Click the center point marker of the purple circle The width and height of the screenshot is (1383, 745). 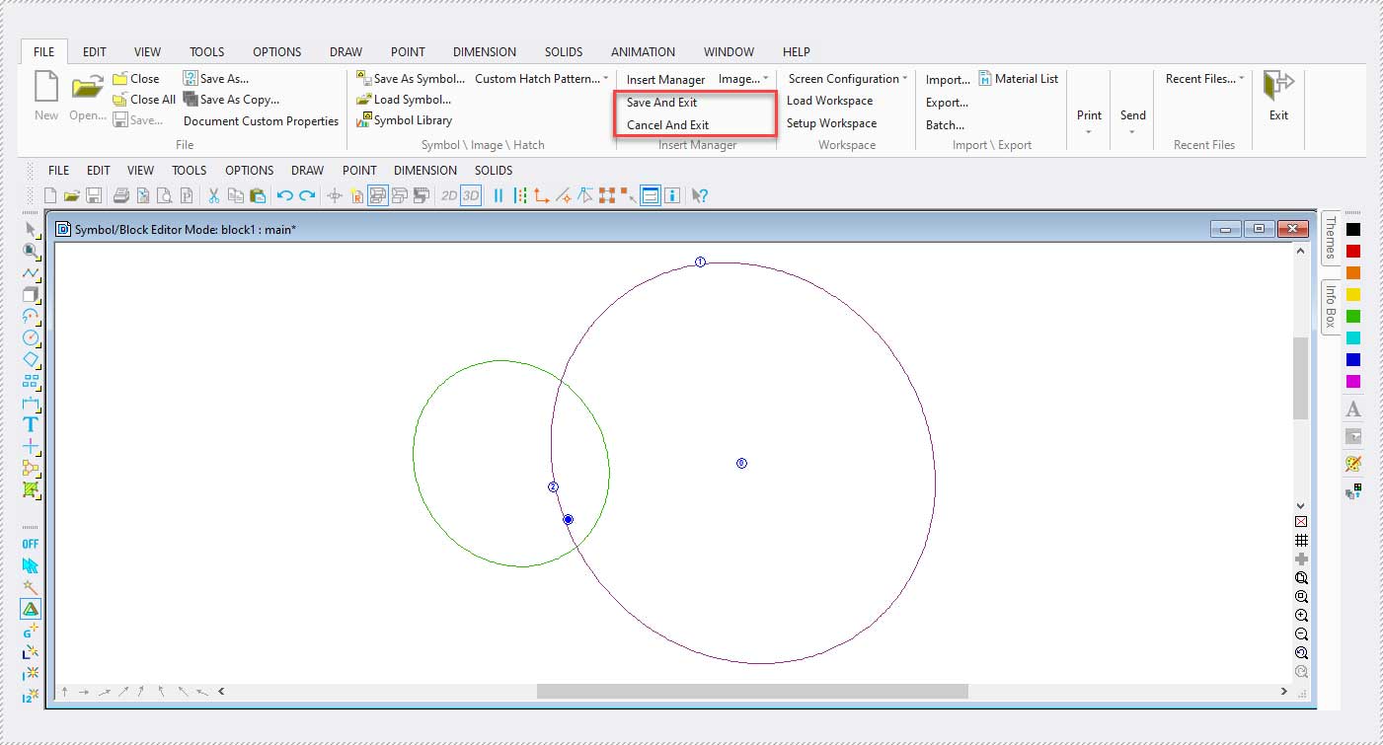[741, 463]
